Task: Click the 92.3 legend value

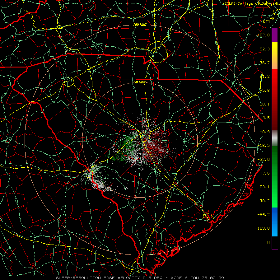Action: pyautogui.click(x=265, y=49)
